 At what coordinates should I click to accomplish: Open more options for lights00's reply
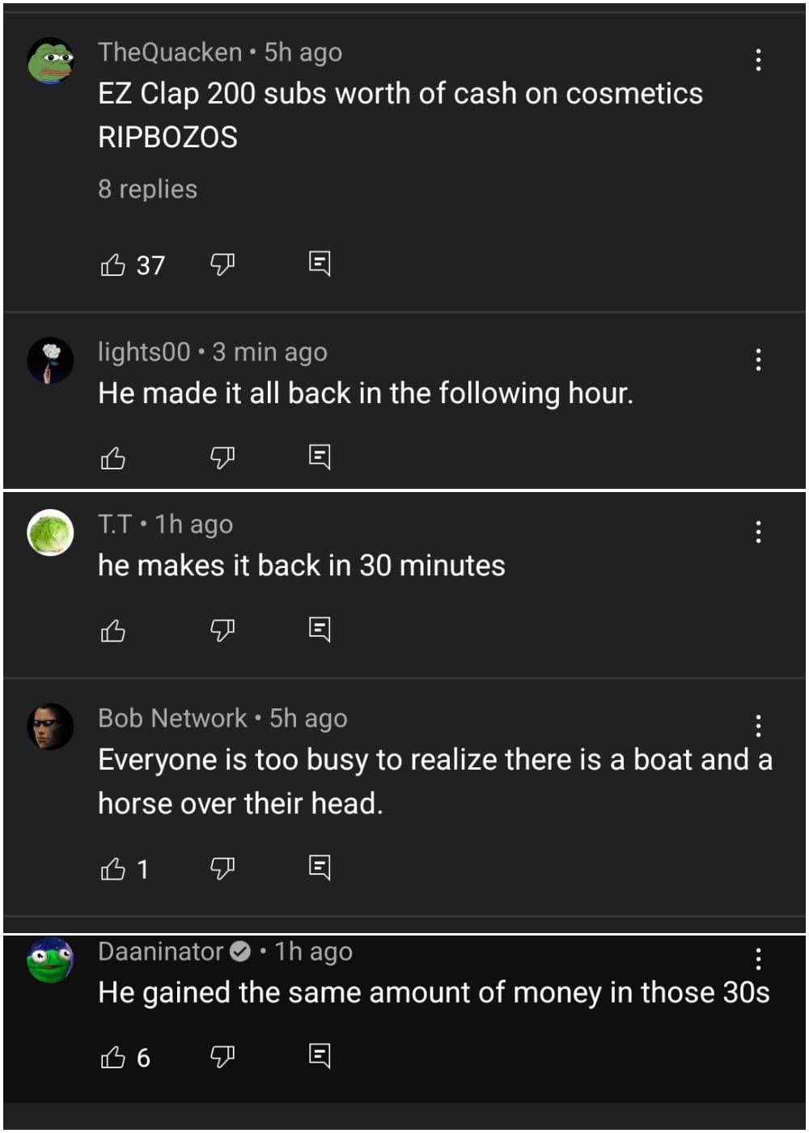[758, 359]
